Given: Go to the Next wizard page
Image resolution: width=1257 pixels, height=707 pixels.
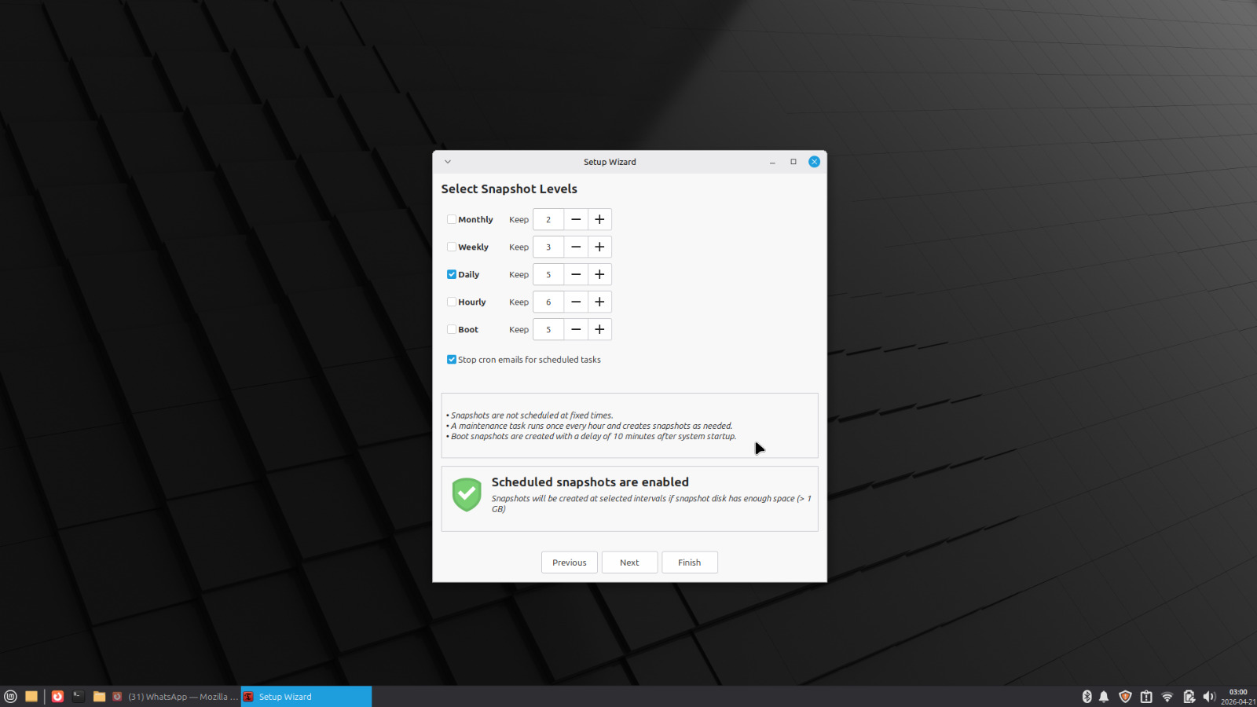Looking at the screenshot, I should (x=629, y=562).
